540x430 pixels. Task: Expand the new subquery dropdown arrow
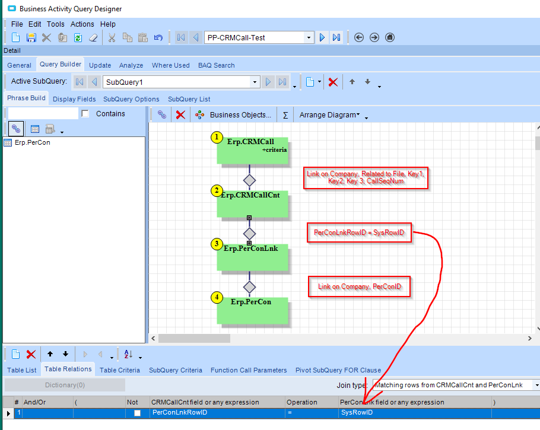(x=319, y=82)
